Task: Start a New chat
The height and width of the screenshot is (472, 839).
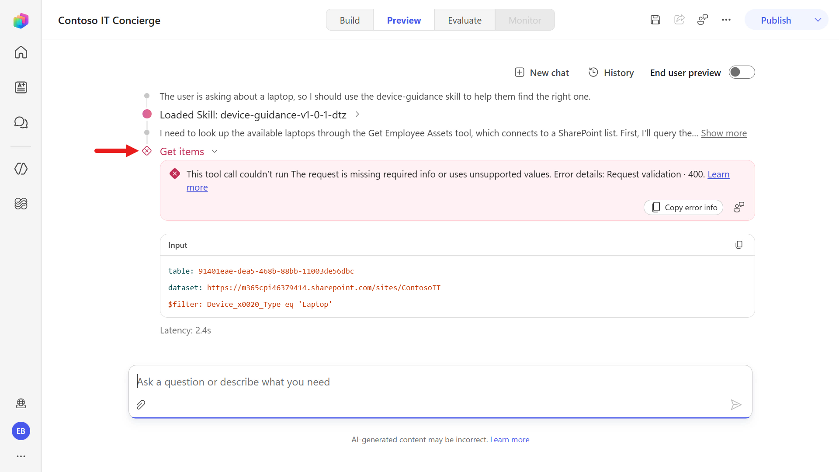Action: [541, 73]
